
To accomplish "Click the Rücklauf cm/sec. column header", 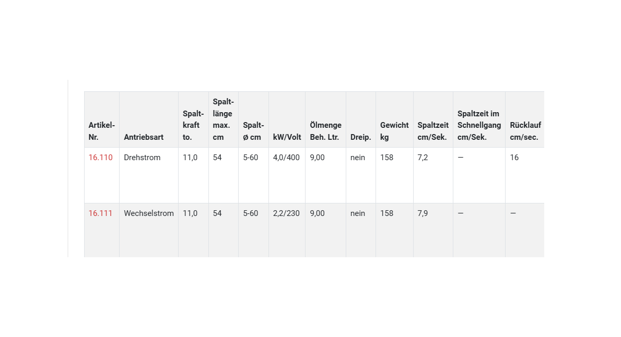I will click(525, 131).
